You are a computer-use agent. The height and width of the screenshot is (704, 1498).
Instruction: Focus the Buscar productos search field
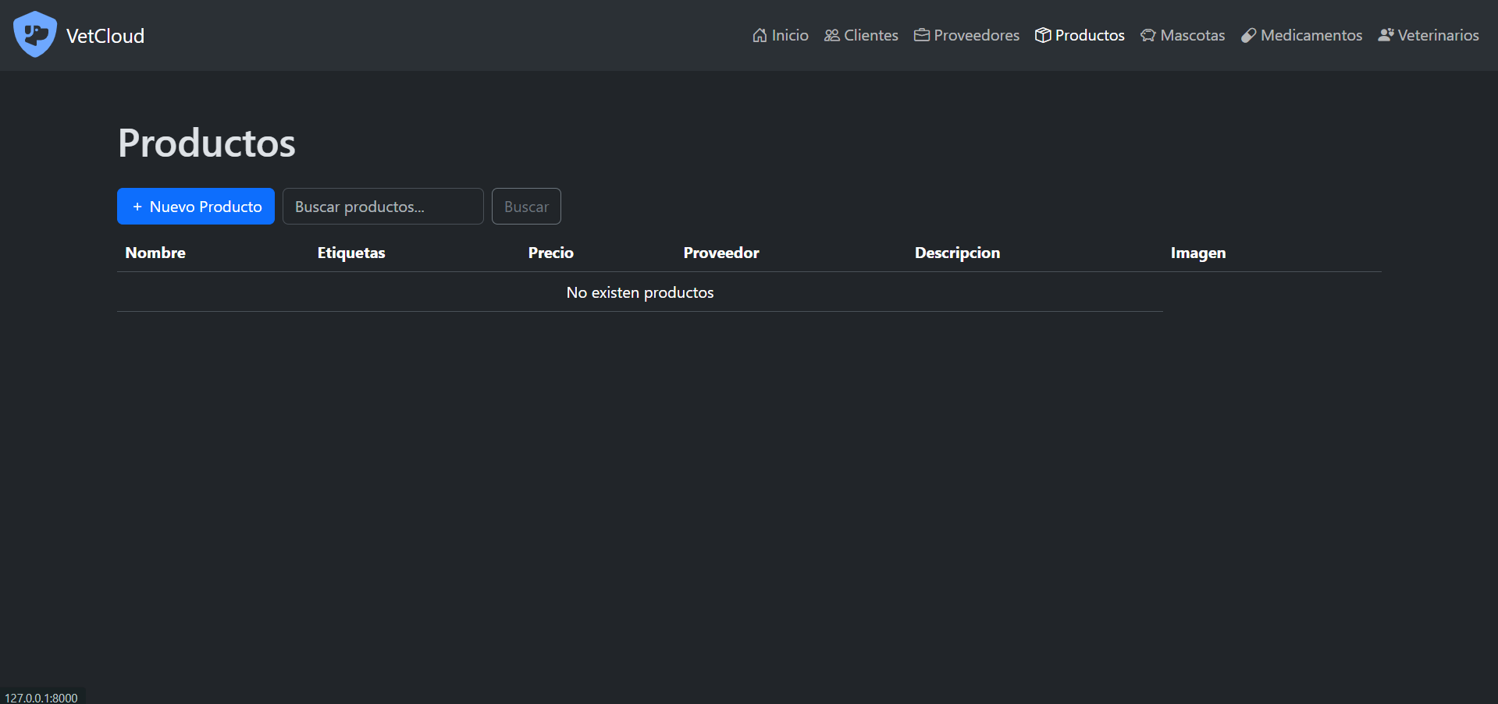pos(383,207)
